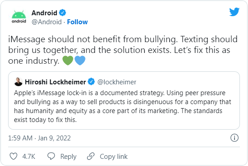Open the 1:59 AM Jan 9, 2022 timestamp
Viewport: 248px width, 166px height.
tap(40, 138)
